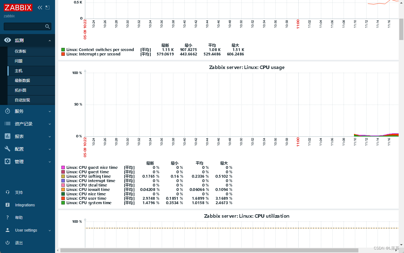Viewport: 404px width, 253px height.
Task: Click the zabbix server name under logo
Action: click(x=9, y=16)
